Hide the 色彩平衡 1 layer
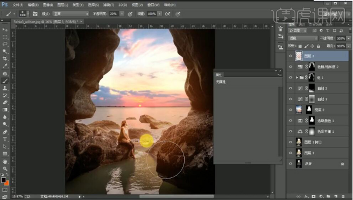Image resolution: width=353 pixels, height=200 pixels. [x=291, y=131]
